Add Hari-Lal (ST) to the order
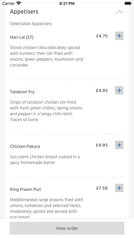Image resolution: width=134 pixels, height=238 pixels. [119, 36]
